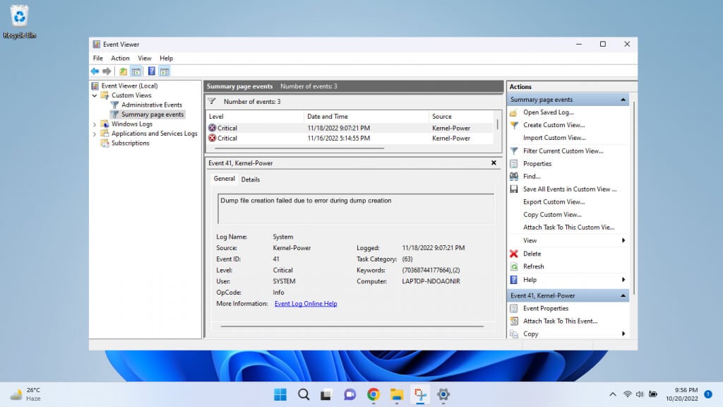Open the Action menu
This screenshot has width=723, height=407.
tap(120, 58)
